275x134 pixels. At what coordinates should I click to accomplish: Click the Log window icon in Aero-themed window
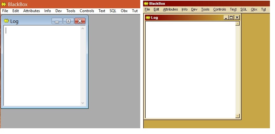(x=6, y=21)
